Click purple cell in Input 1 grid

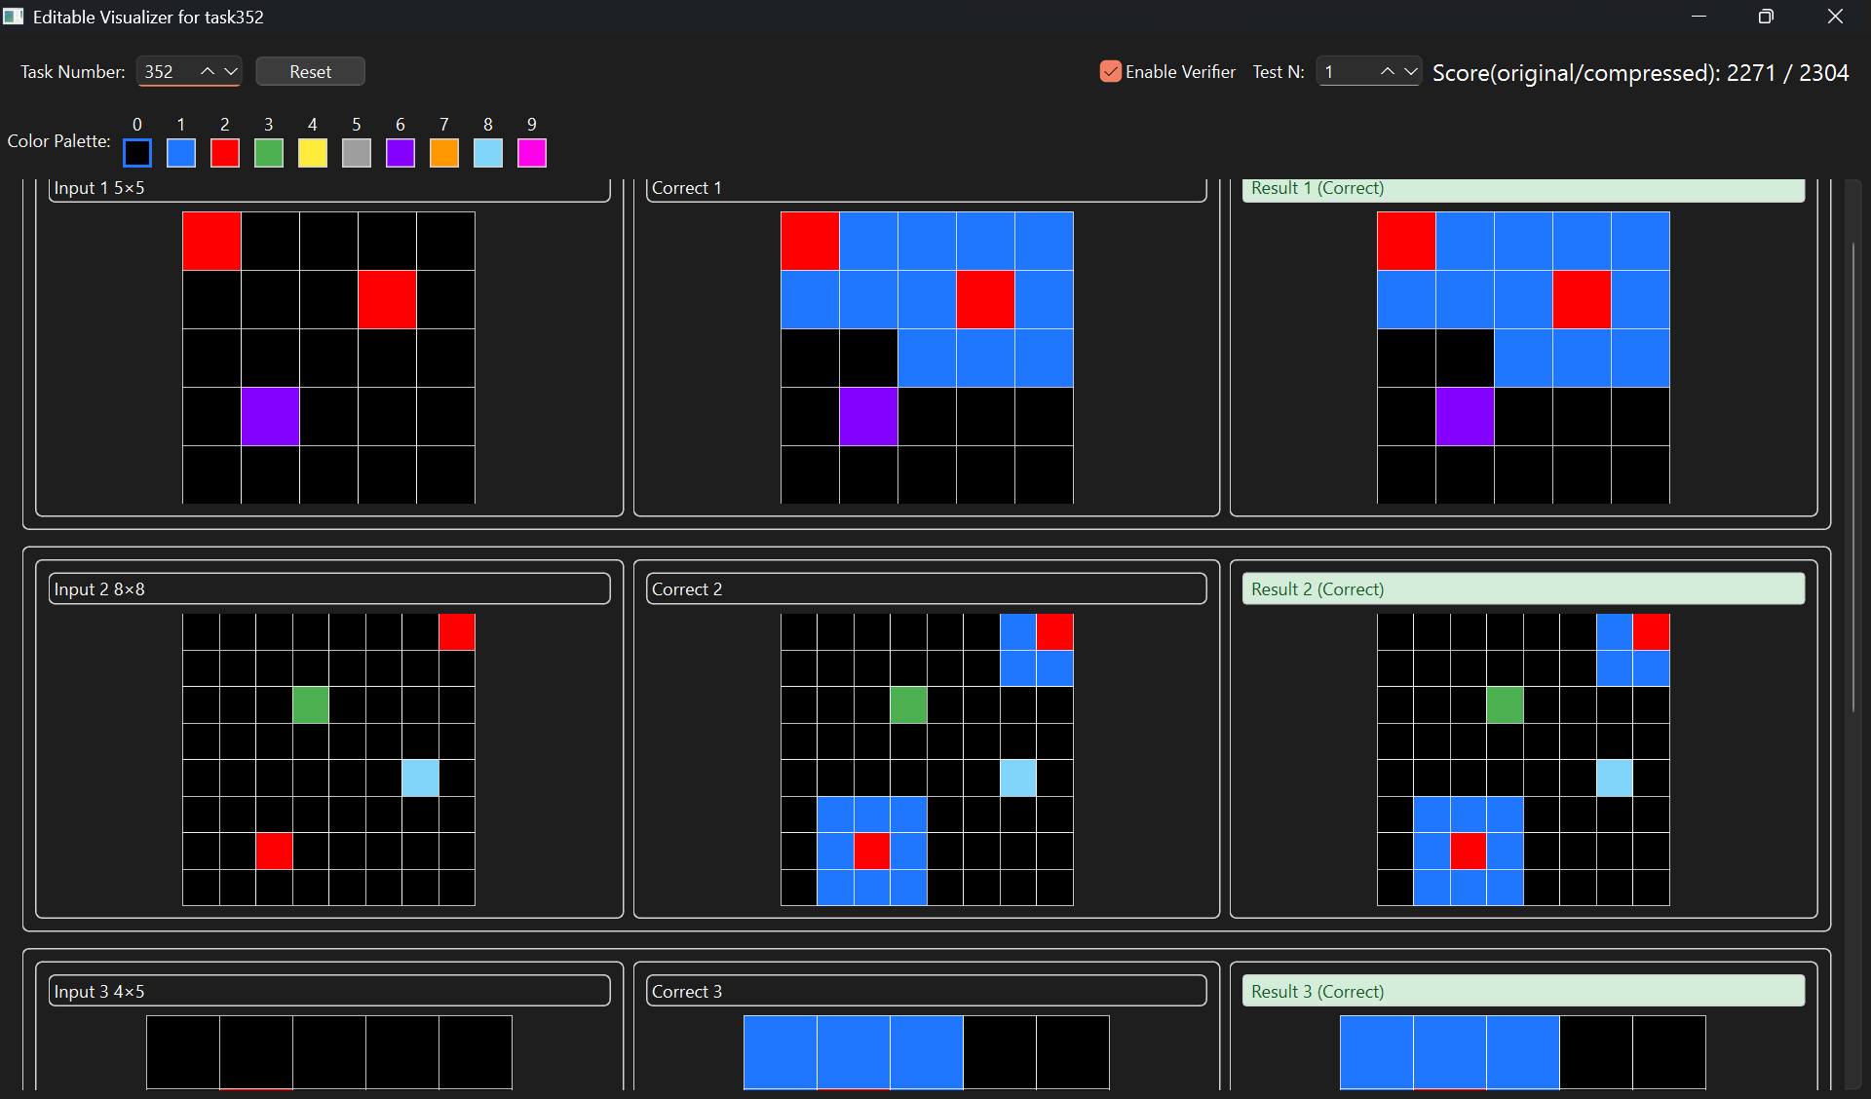point(270,416)
